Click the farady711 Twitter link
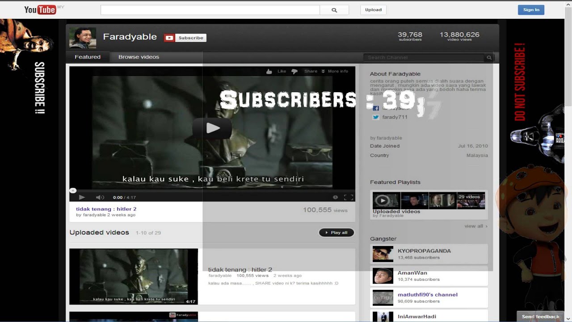The height and width of the screenshot is (322, 572). [x=395, y=117]
